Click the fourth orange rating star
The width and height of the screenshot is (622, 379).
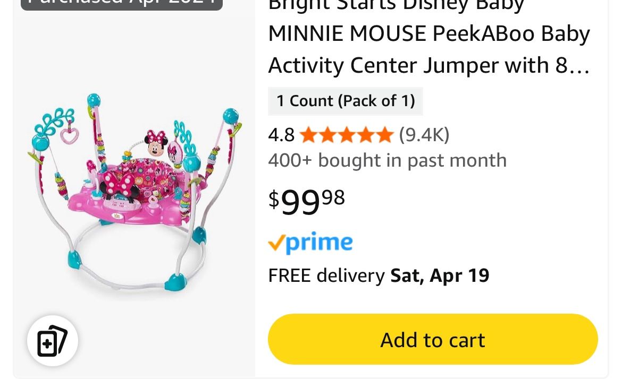click(366, 134)
